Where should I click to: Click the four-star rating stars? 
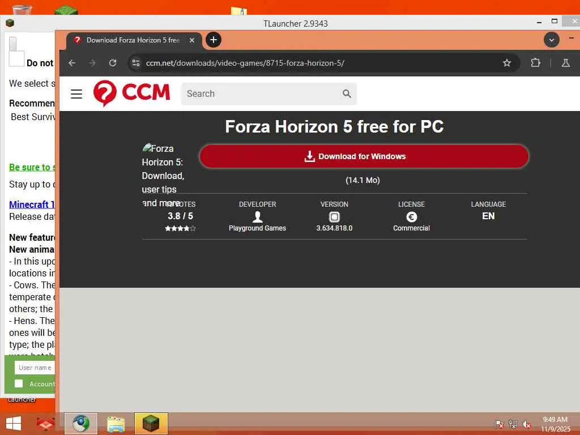tap(180, 229)
